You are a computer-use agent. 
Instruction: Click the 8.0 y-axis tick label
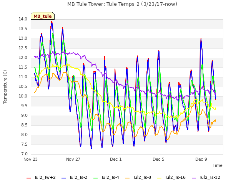click(x=24, y=135)
